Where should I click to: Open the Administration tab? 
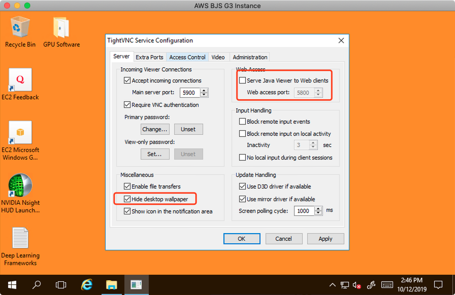(x=250, y=57)
